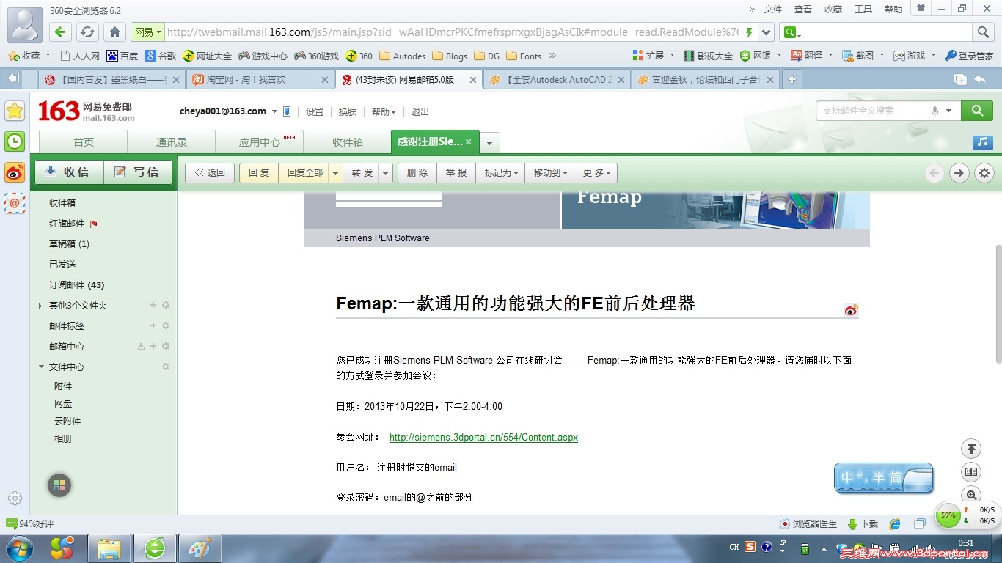The image size is (1002, 563).
Task: Go to the browser home page icon
Action: (x=114, y=32)
